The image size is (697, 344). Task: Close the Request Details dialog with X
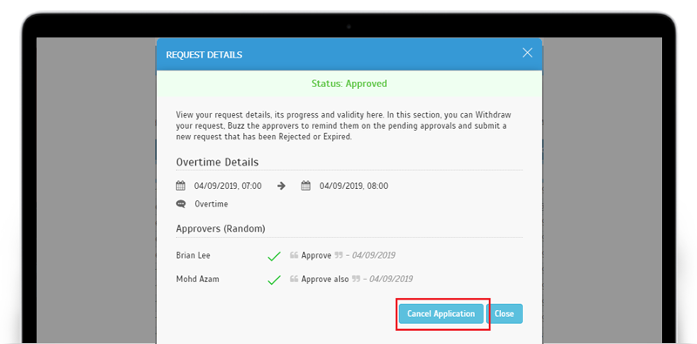tap(527, 53)
